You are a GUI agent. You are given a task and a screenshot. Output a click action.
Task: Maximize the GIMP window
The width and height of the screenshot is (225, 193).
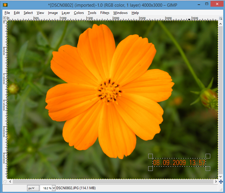point(207,4)
